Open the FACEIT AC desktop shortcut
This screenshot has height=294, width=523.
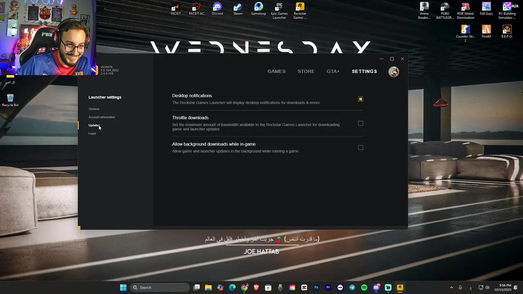pos(197,9)
